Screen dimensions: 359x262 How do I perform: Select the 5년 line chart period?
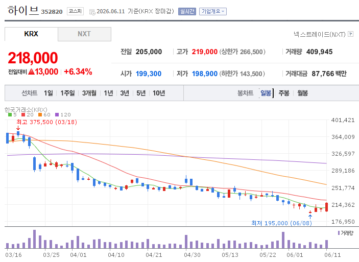point(141,93)
